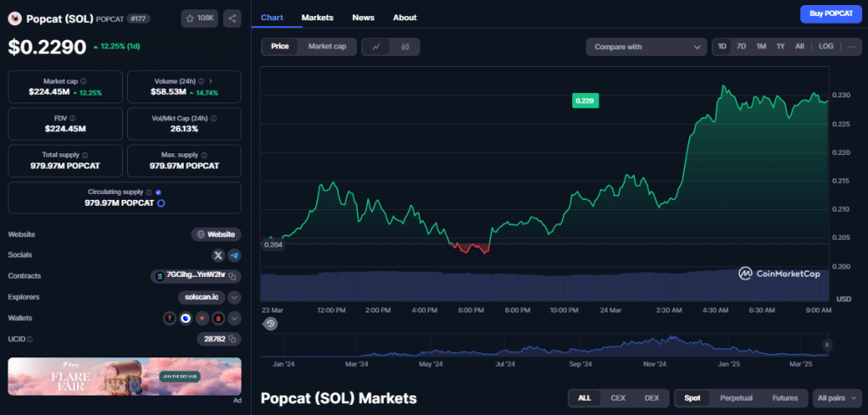The width and height of the screenshot is (868, 415).
Task: Set chart range to 1D
Action: tap(722, 47)
